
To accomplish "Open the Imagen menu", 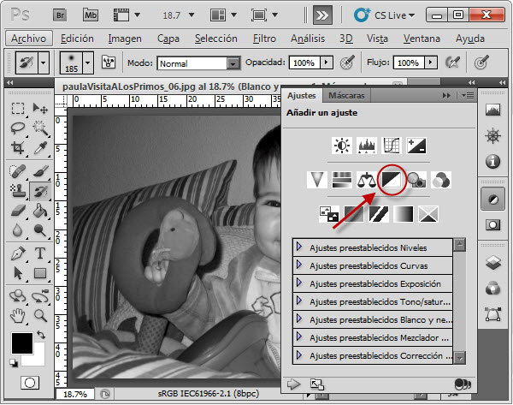I will click(x=125, y=39).
